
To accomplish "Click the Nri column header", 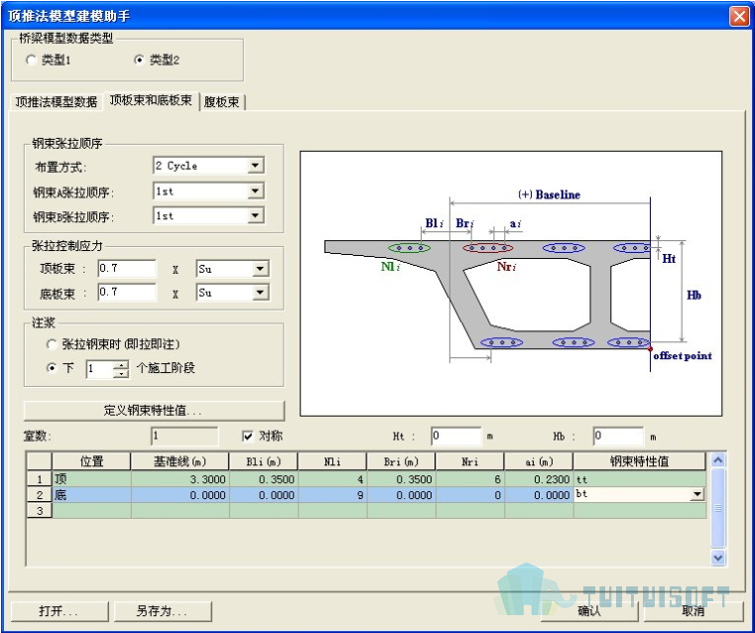I will [470, 461].
